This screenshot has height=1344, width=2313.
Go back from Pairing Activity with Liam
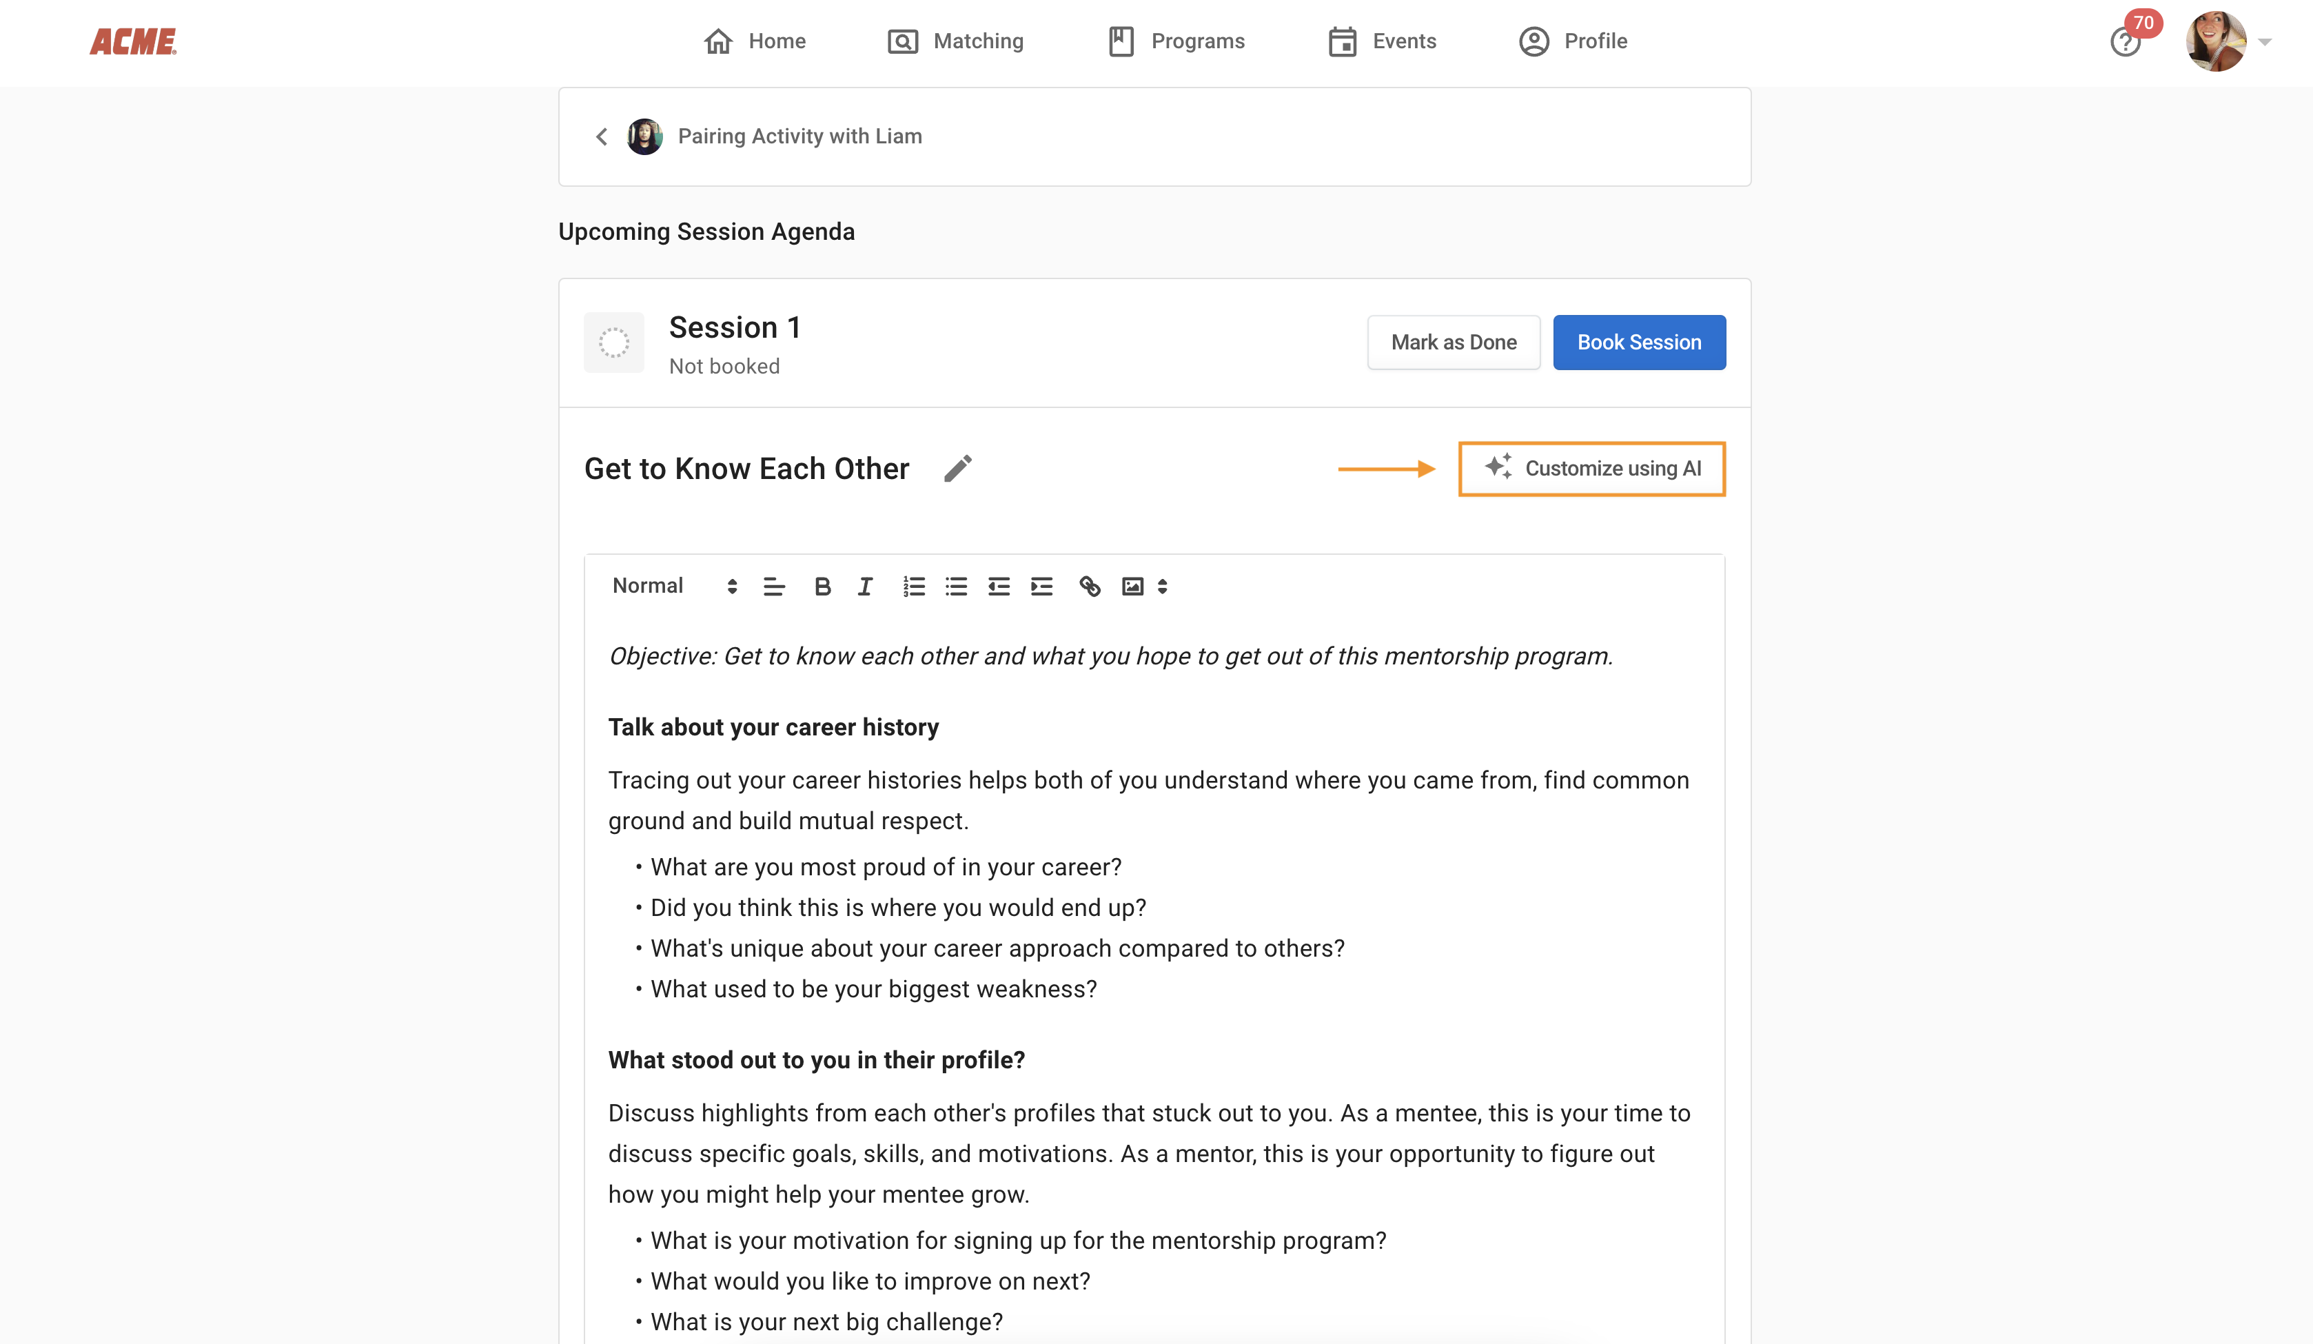point(602,136)
